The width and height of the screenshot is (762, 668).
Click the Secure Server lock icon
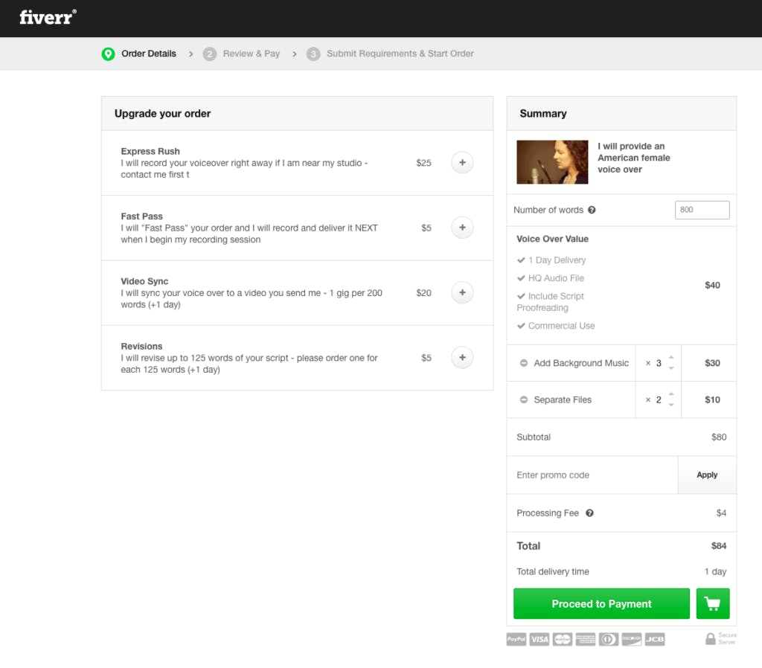click(x=711, y=638)
